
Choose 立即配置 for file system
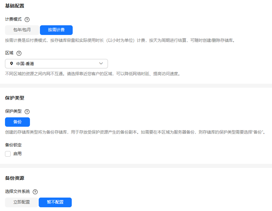[x=22, y=202]
